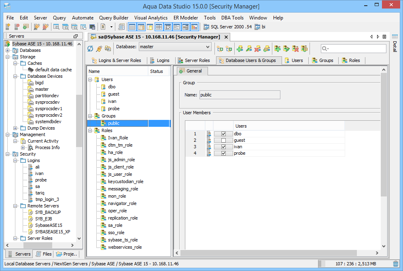403x271 pixels.
Task: Click the trash can icon in status bar
Action: pos(396,264)
